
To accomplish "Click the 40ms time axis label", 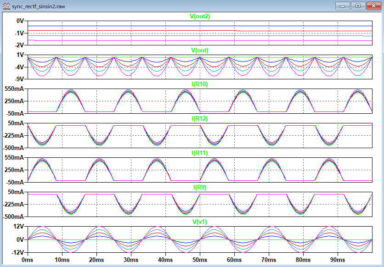I will (165, 259).
